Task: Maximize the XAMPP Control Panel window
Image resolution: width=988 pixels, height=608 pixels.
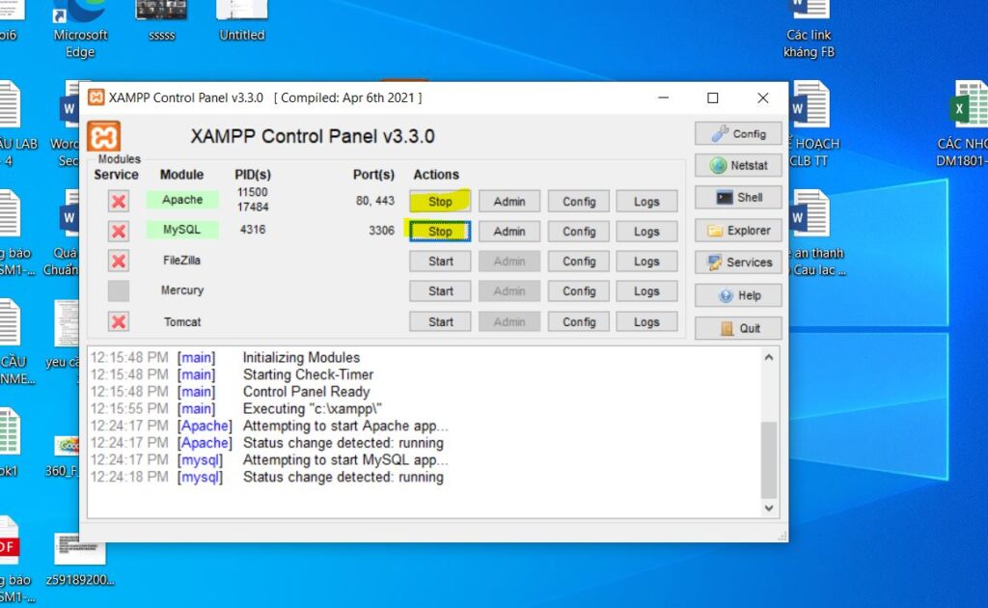Action: (713, 97)
